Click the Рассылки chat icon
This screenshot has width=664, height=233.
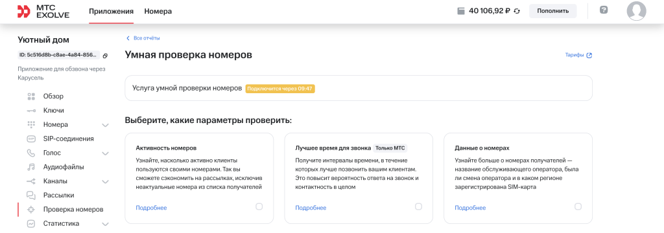(31, 195)
